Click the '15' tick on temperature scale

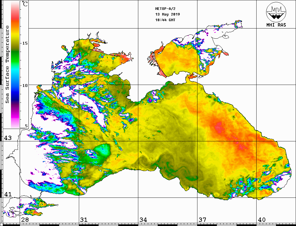(x=25, y=43)
